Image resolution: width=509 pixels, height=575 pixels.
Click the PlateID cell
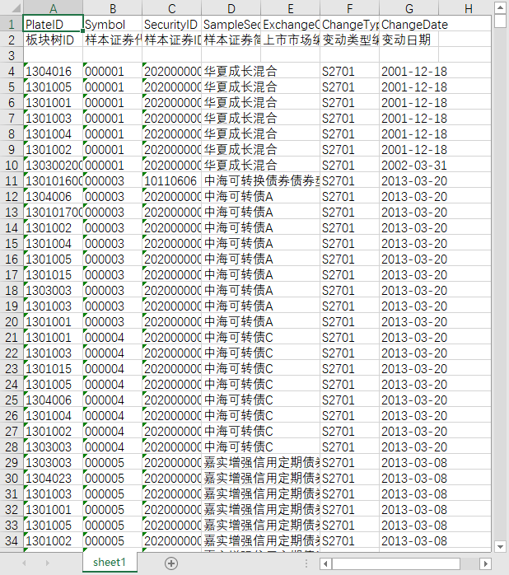(54, 24)
